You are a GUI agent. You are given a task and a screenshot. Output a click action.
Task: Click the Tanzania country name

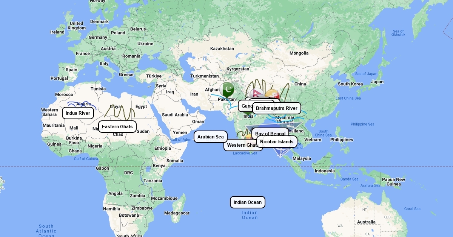(x=153, y=181)
